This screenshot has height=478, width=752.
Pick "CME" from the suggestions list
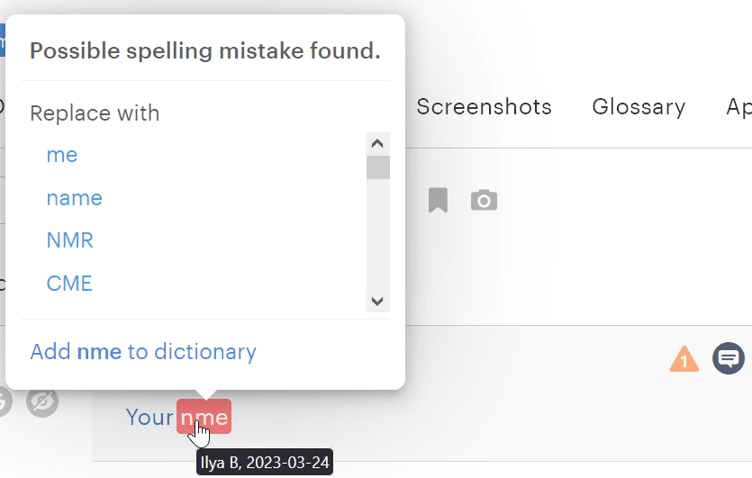click(69, 284)
